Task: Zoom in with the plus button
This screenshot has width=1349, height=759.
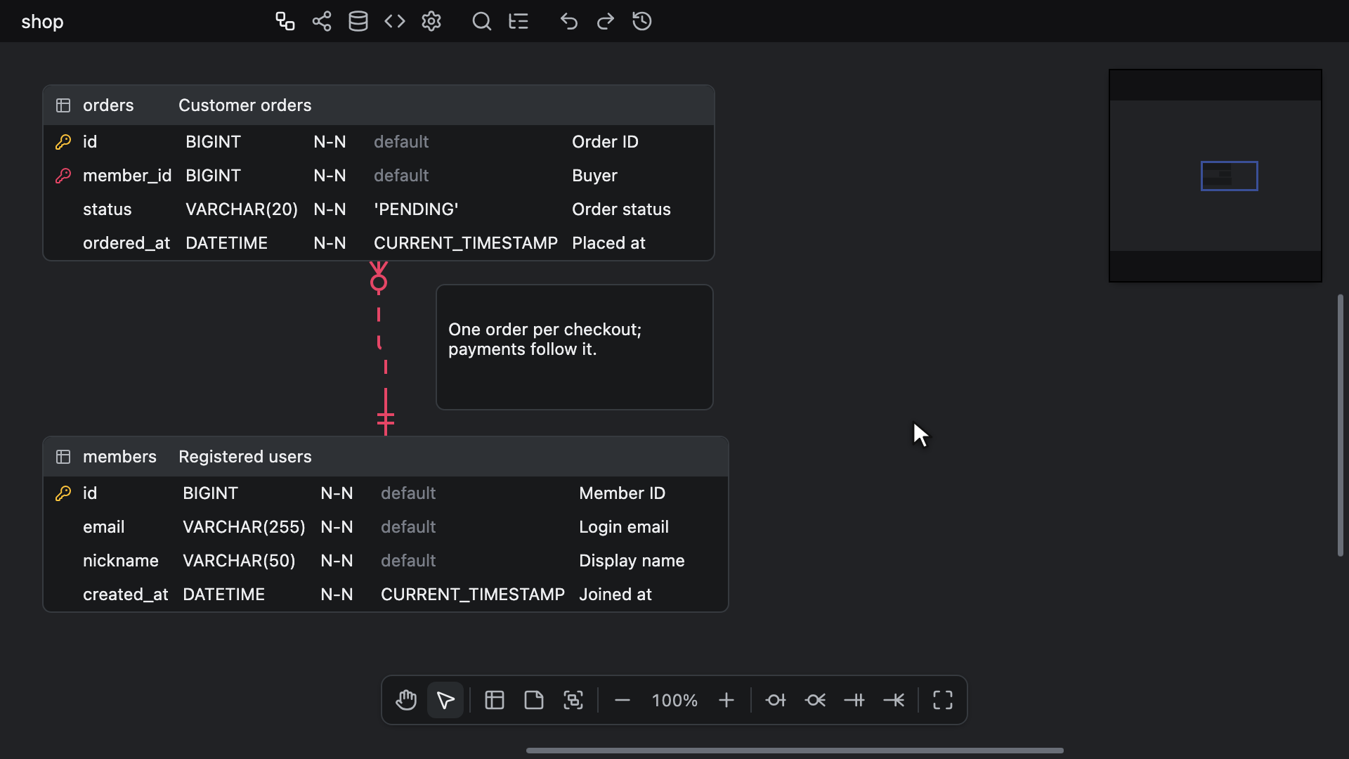Action: 726,700
